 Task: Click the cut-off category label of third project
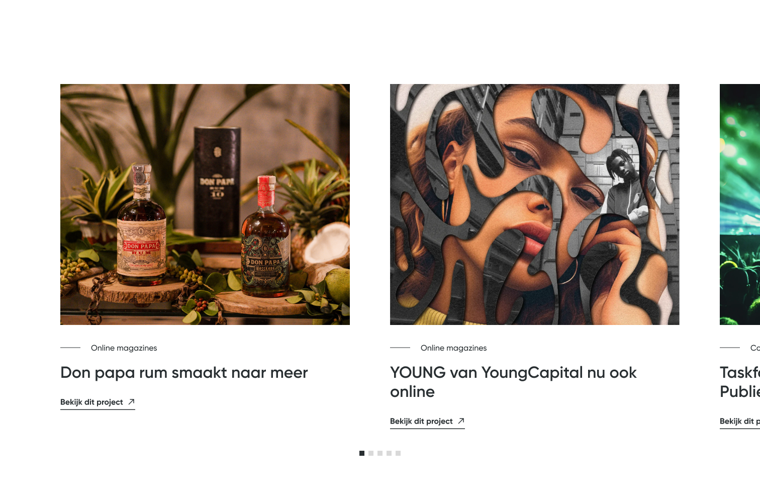pyautogui.click(x=755, y=348)
